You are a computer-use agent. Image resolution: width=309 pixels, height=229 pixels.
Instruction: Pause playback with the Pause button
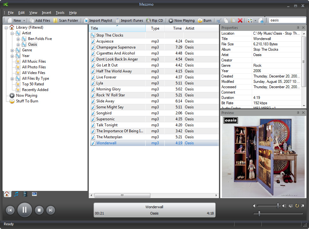click(x=24, y=210)
